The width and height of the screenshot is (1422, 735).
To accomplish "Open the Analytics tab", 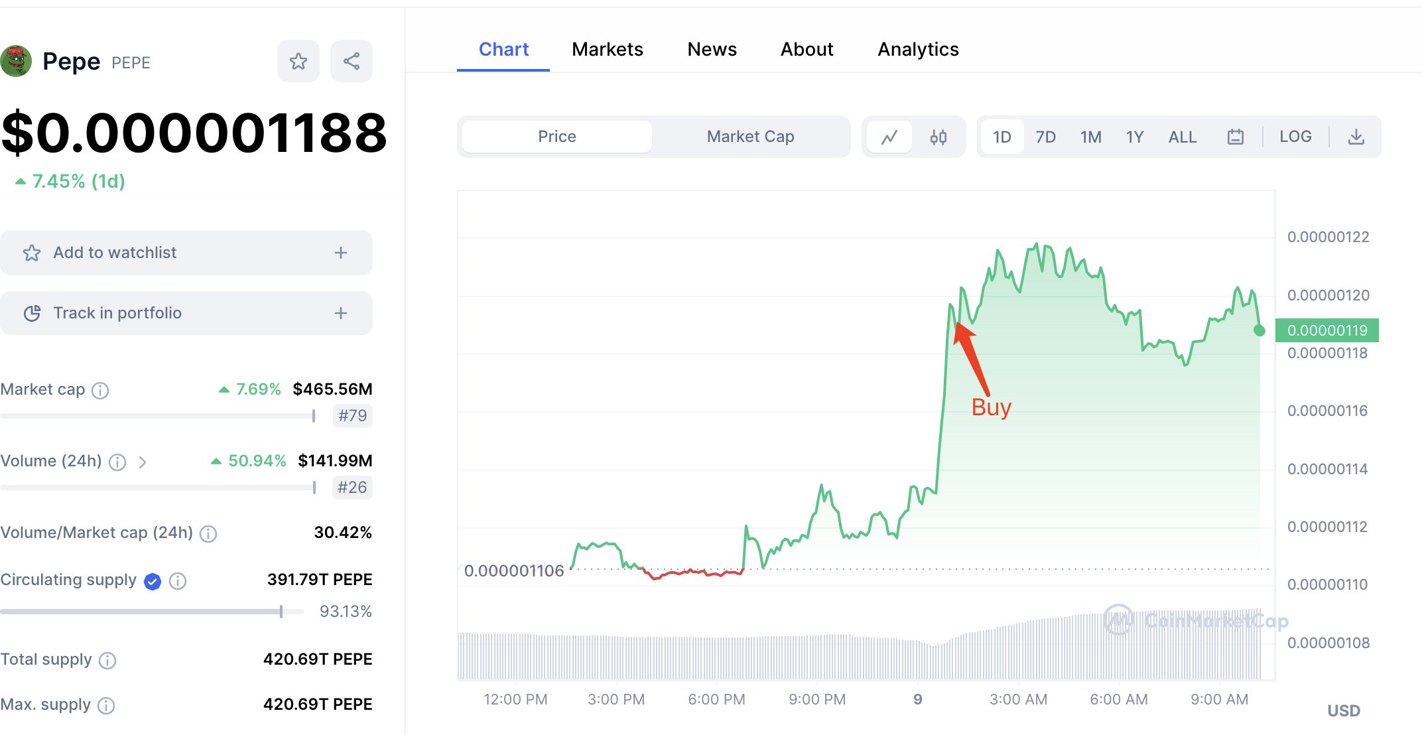I will 918,49.
